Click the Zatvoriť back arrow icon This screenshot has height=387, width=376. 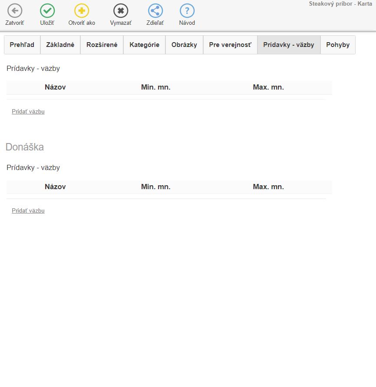pos(15,11)
